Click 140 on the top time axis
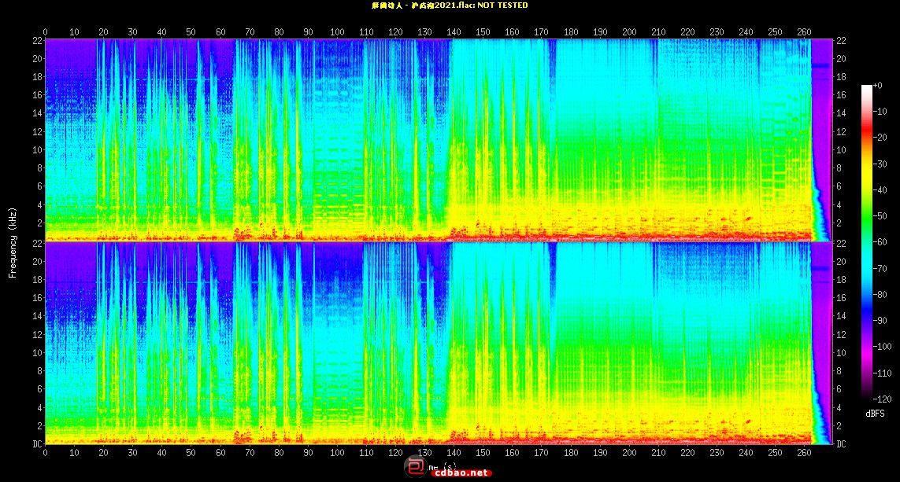900x482 pixels. click(x=454, y=32)
